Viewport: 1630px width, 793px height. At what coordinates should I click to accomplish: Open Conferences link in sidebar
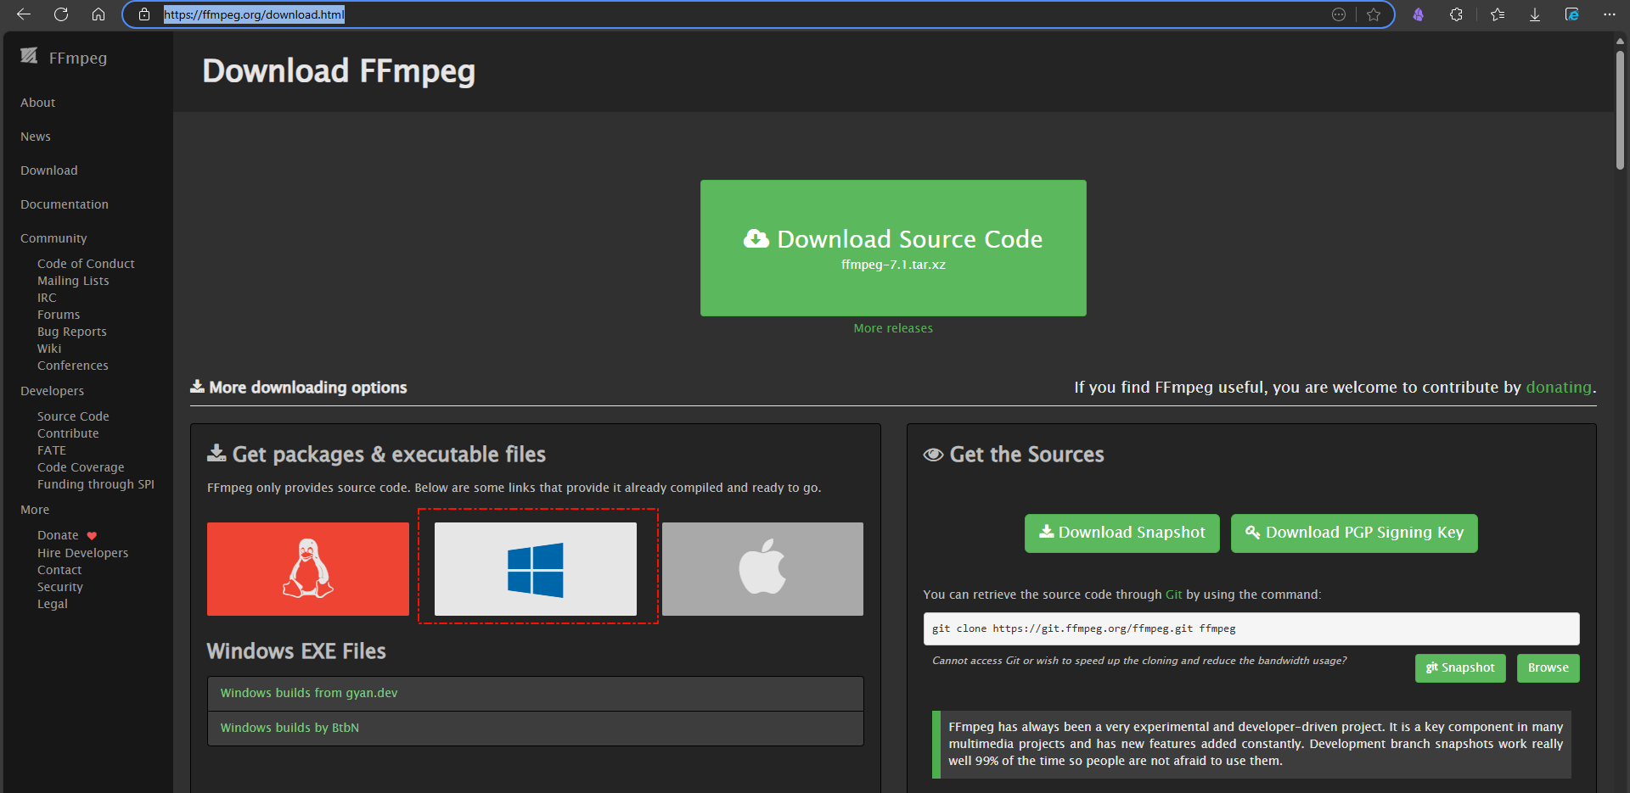point(73,366)
